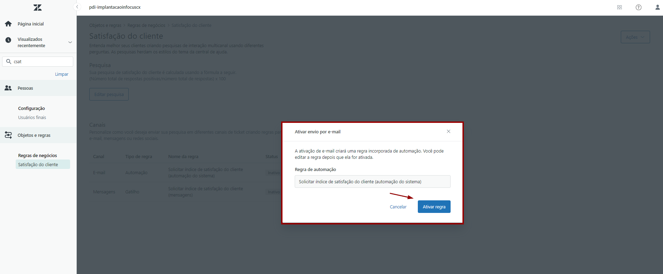Image resolution: width=663 pixels, height=274 pixels.
Task: Open the Zendesk products grid icon
Action: (619, 7)
